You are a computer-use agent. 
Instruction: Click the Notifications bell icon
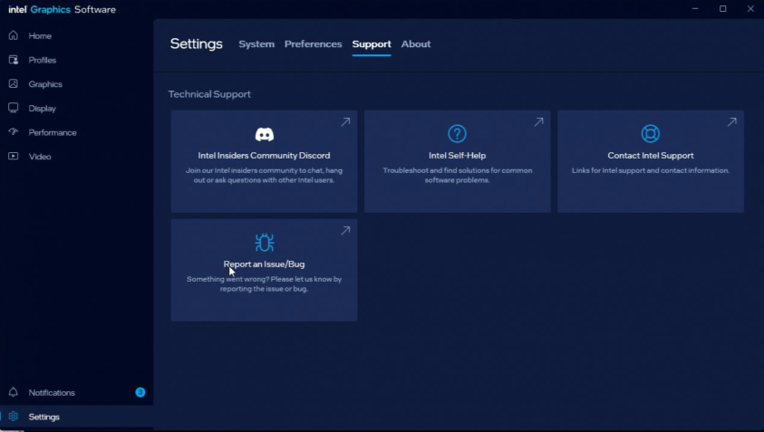click(14, 392)
